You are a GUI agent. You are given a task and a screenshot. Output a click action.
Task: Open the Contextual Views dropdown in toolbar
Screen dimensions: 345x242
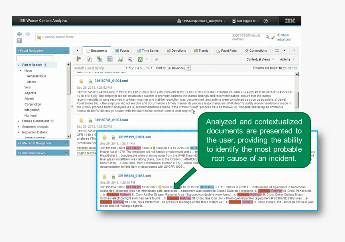[260, 59]
